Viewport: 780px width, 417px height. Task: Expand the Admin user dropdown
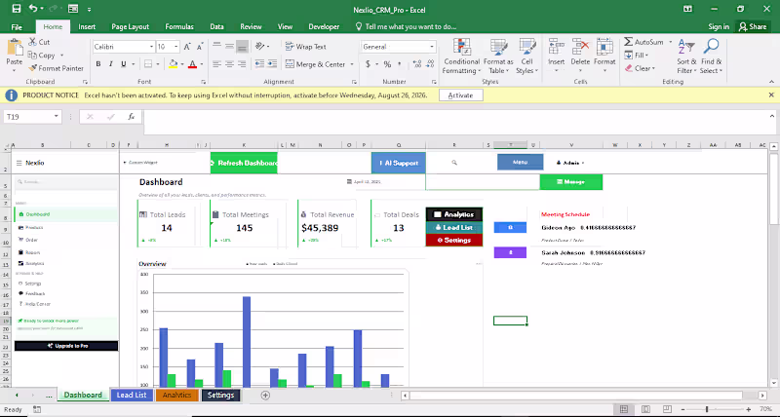tap(570, 163)
